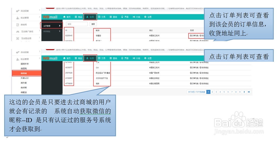Expand the 会员管理 arrow
The height and width of the screenshot is (141, 279).
[x=60, y=26]
